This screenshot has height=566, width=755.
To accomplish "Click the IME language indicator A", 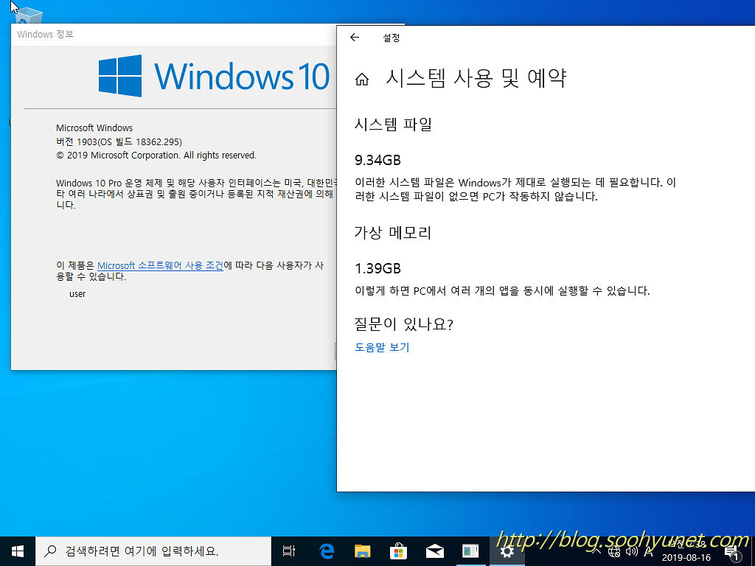I will coord(648,551).
